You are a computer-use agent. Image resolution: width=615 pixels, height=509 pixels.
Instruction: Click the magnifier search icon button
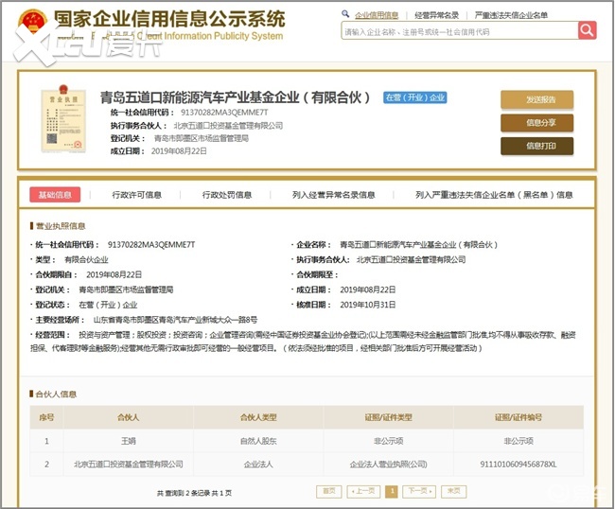(x=587, y=31)
